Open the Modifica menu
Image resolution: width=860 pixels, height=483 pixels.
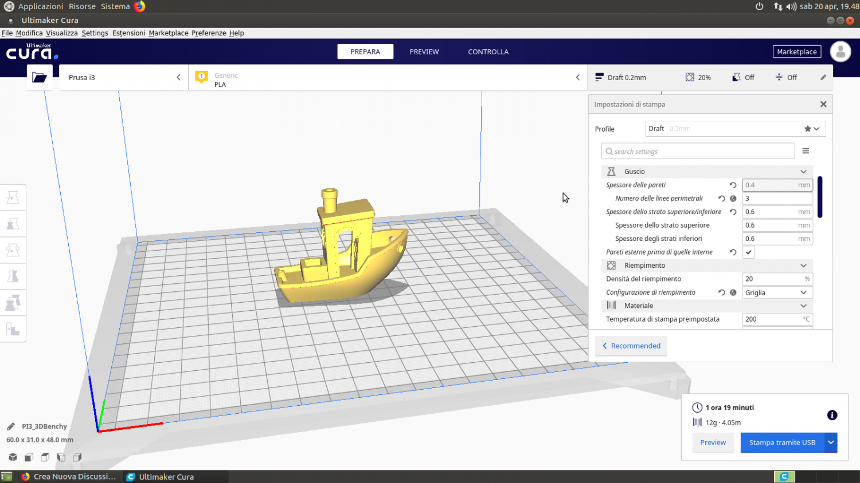pyautogui.click(x=29, y=33)
